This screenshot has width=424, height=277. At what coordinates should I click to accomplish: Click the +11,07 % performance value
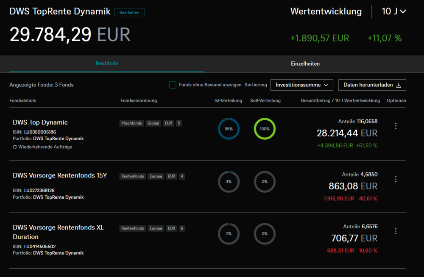tap(385, 38)
